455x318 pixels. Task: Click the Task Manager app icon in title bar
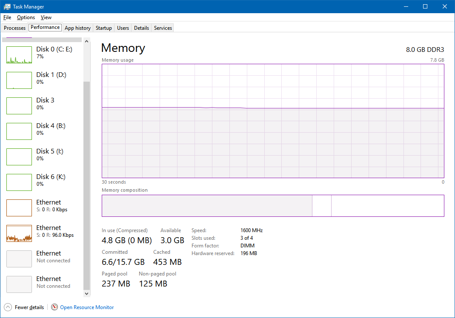point(7,6)
